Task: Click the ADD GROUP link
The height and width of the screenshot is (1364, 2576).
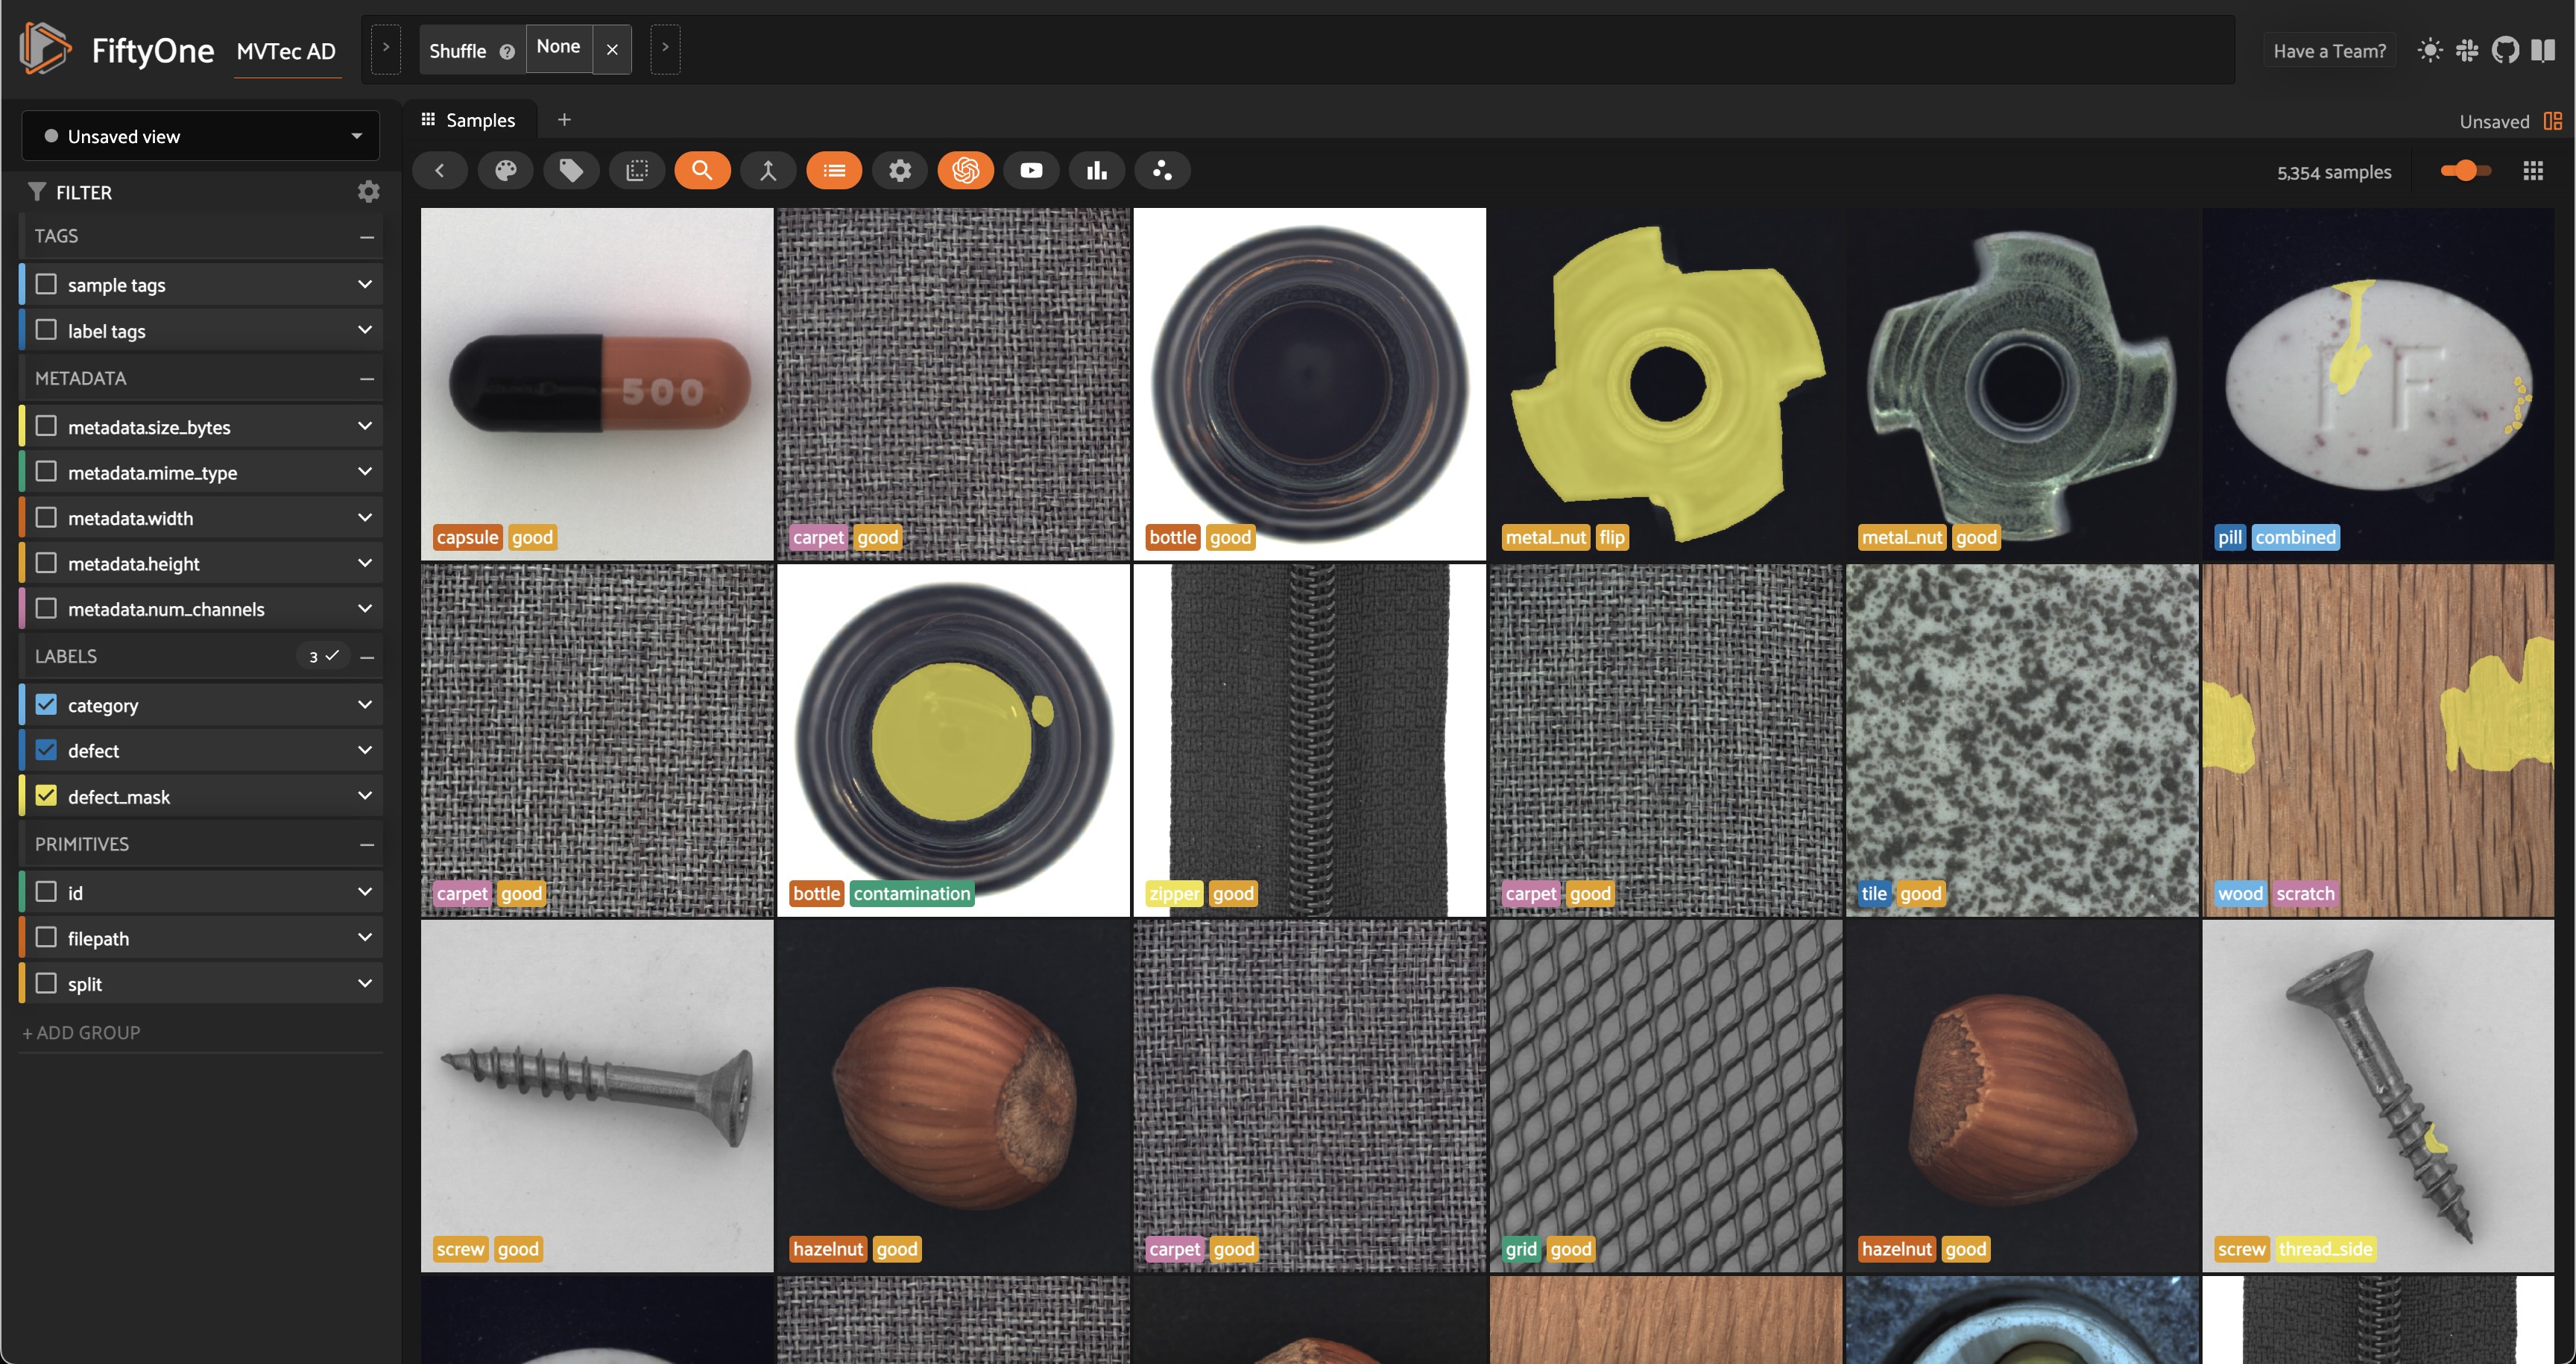Action: [81, 1032]
